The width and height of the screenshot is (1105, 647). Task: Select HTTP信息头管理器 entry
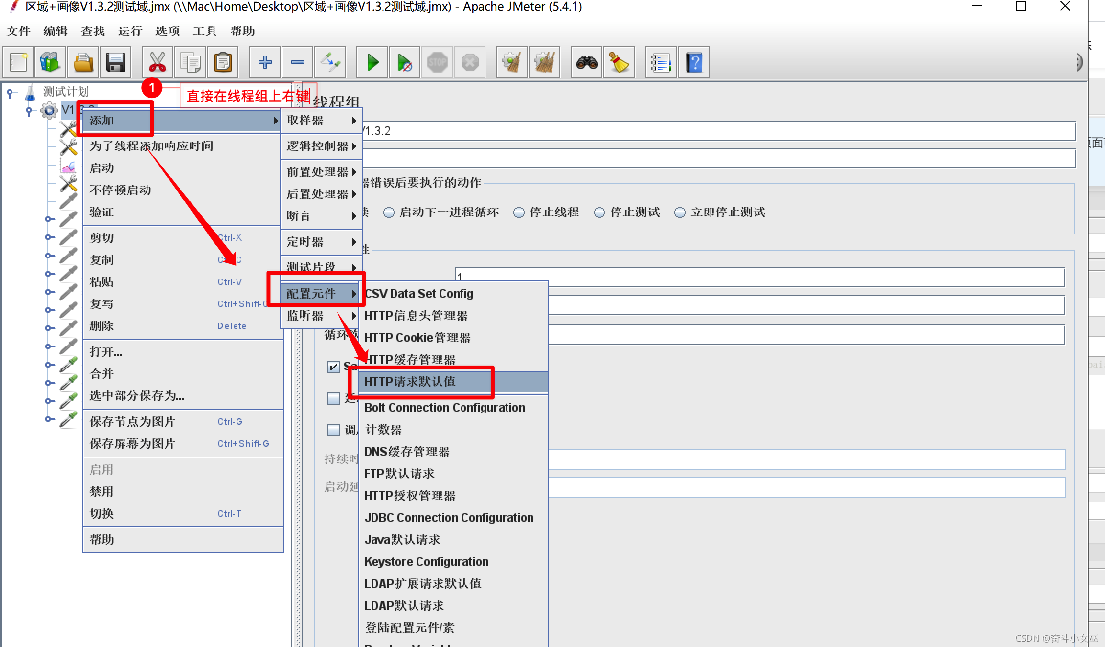point(453,316)
